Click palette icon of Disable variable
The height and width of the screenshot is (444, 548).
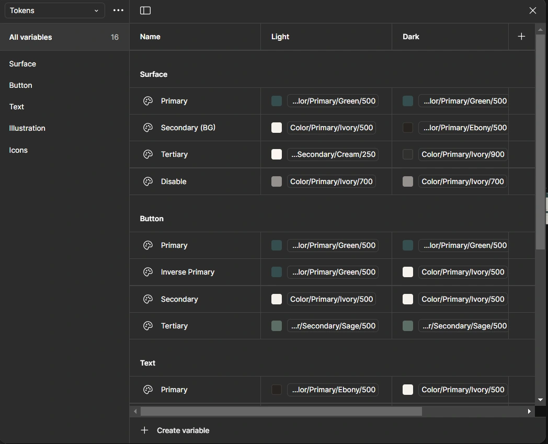(x=148, y=181)
